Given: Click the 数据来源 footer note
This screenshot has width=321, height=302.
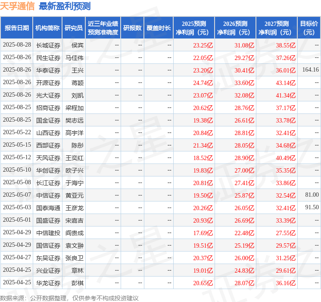Looking at the screenshot, I should point(69,298).
